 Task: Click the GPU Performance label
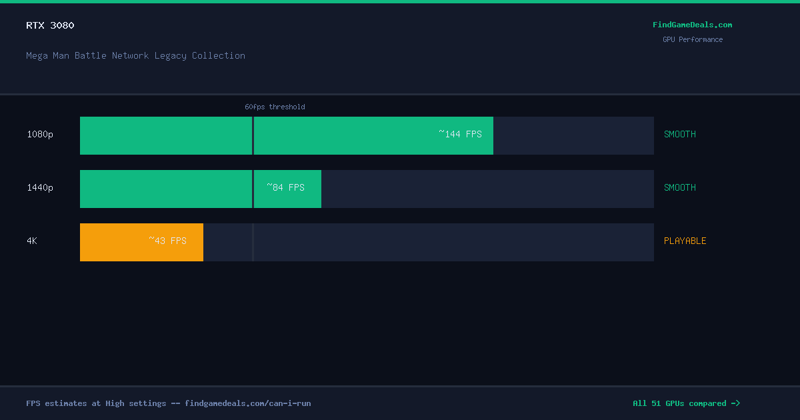coord(692,39)
